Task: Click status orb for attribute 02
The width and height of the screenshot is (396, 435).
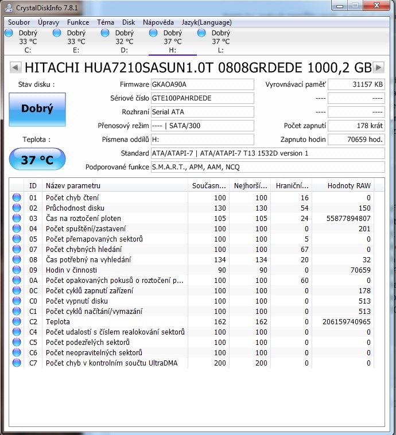Action: click(x=17, y=208)
